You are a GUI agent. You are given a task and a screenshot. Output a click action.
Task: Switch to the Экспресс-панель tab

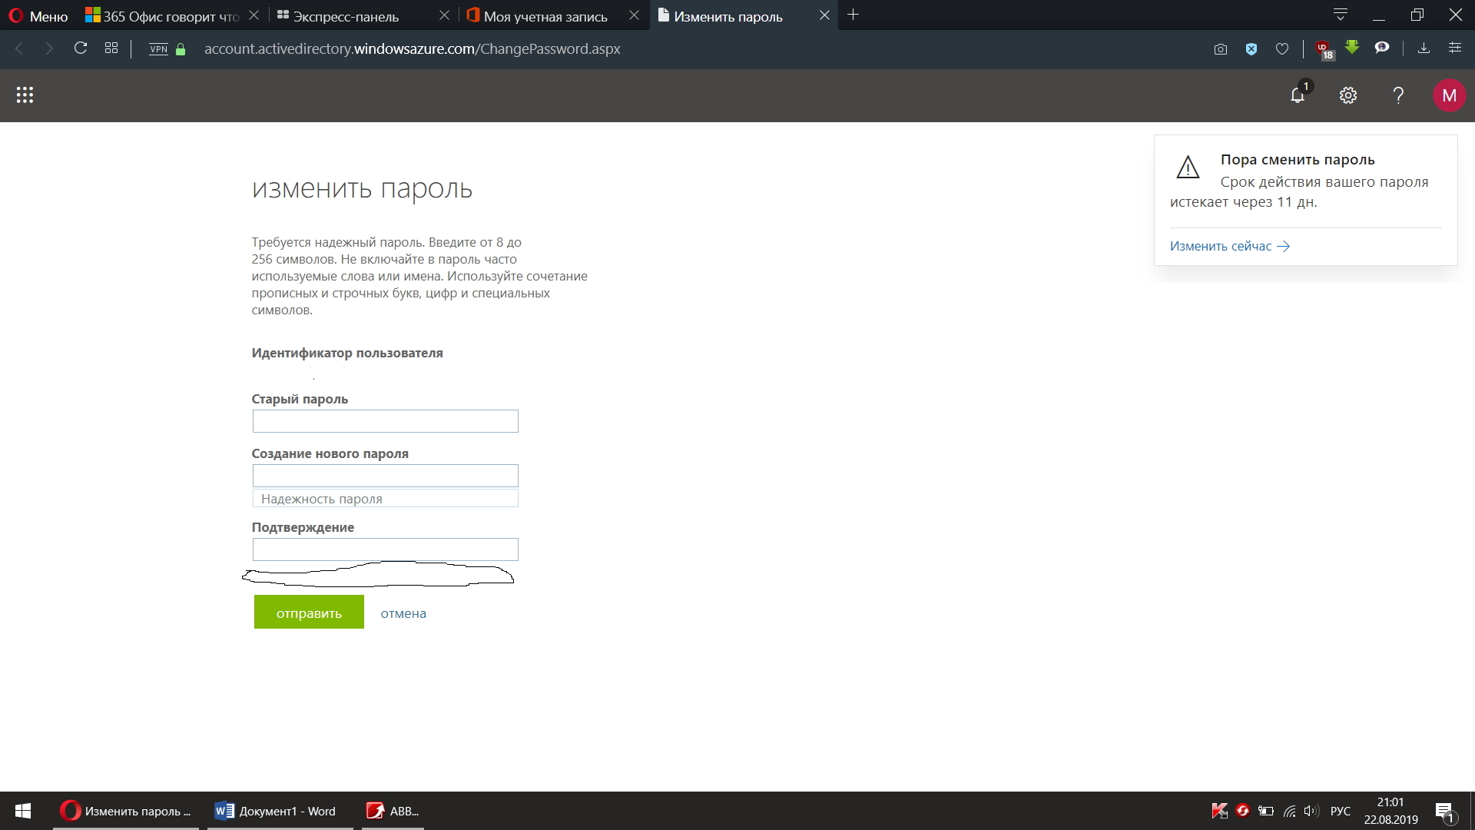(x=346, y=16)
